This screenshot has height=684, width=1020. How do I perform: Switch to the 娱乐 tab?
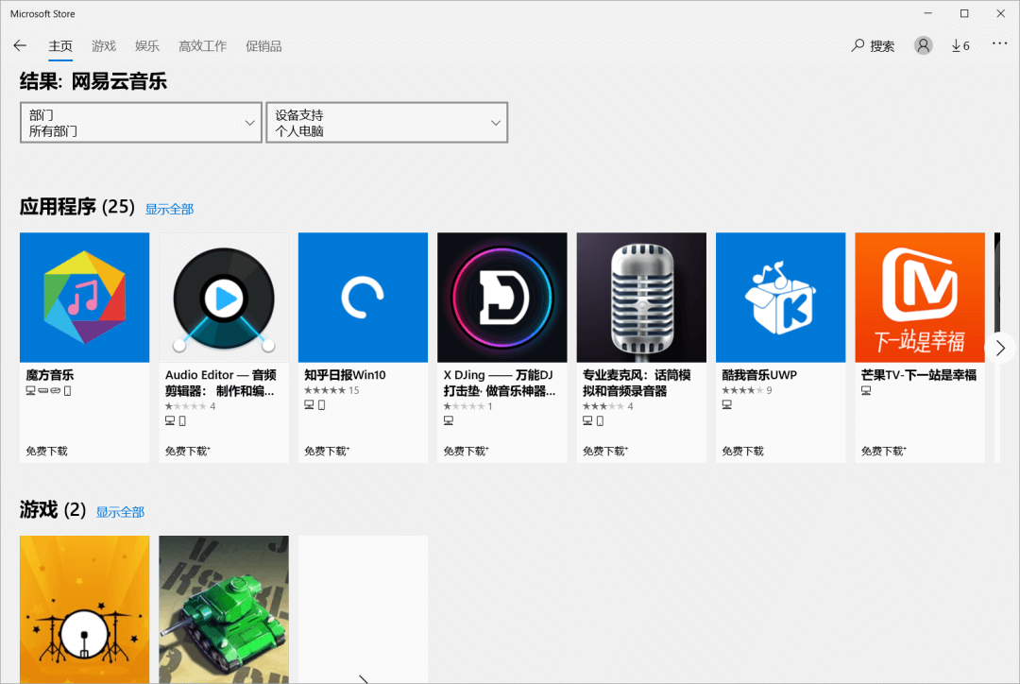pos(147,46)
